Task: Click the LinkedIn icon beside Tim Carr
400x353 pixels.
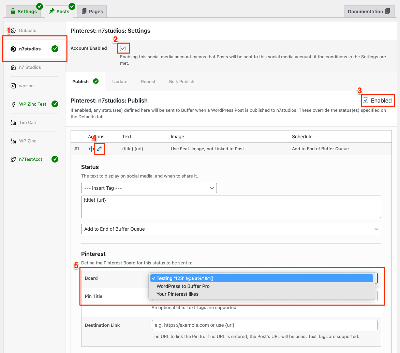Action: (x=13, y=123)
